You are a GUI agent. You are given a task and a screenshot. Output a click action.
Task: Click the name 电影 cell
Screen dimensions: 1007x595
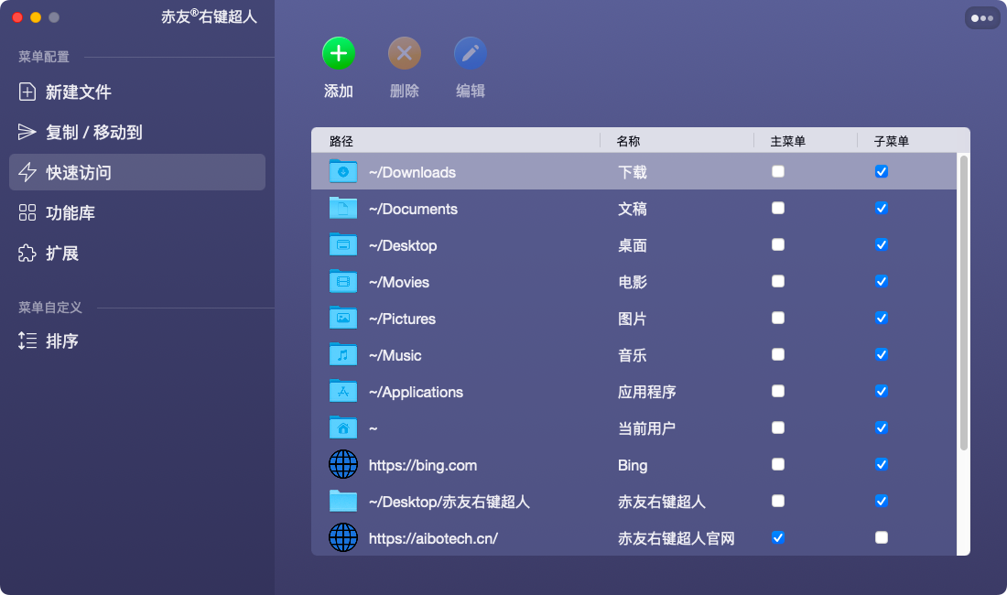[633, 282]
